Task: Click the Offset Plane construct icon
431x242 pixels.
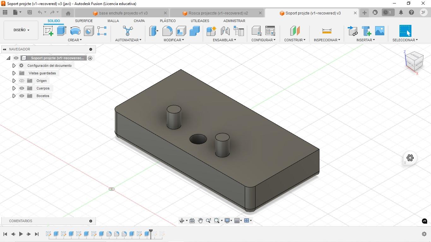Action: point(295,31)
